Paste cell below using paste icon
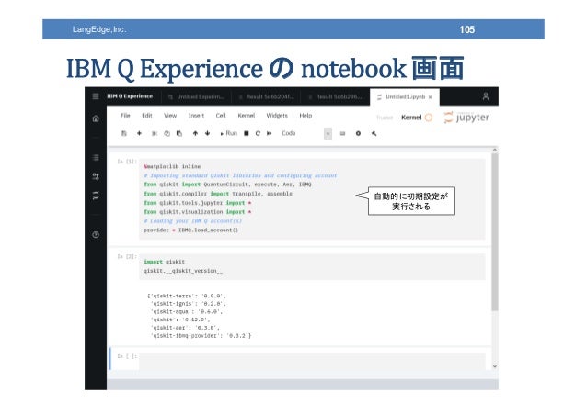 pyautogui.click(x=179, y=133)
